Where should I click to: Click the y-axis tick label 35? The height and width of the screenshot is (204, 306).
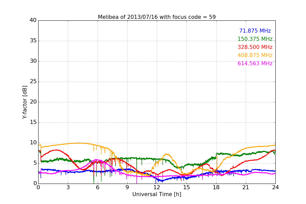33,41
